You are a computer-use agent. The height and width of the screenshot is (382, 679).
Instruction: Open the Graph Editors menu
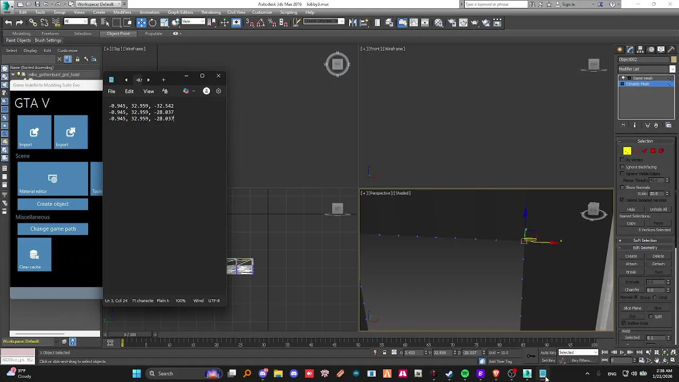click(x=180, y=12)
